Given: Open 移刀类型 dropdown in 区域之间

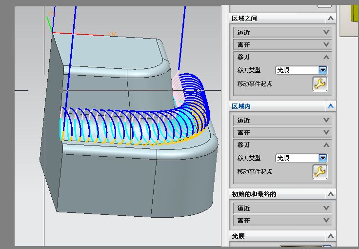Looking at the screenshot, I should tap(323, 70).
